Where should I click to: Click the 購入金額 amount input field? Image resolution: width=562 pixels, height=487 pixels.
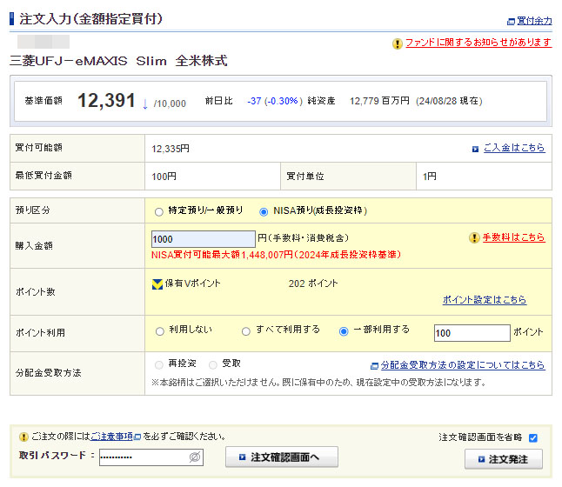(x=203, y=239)
